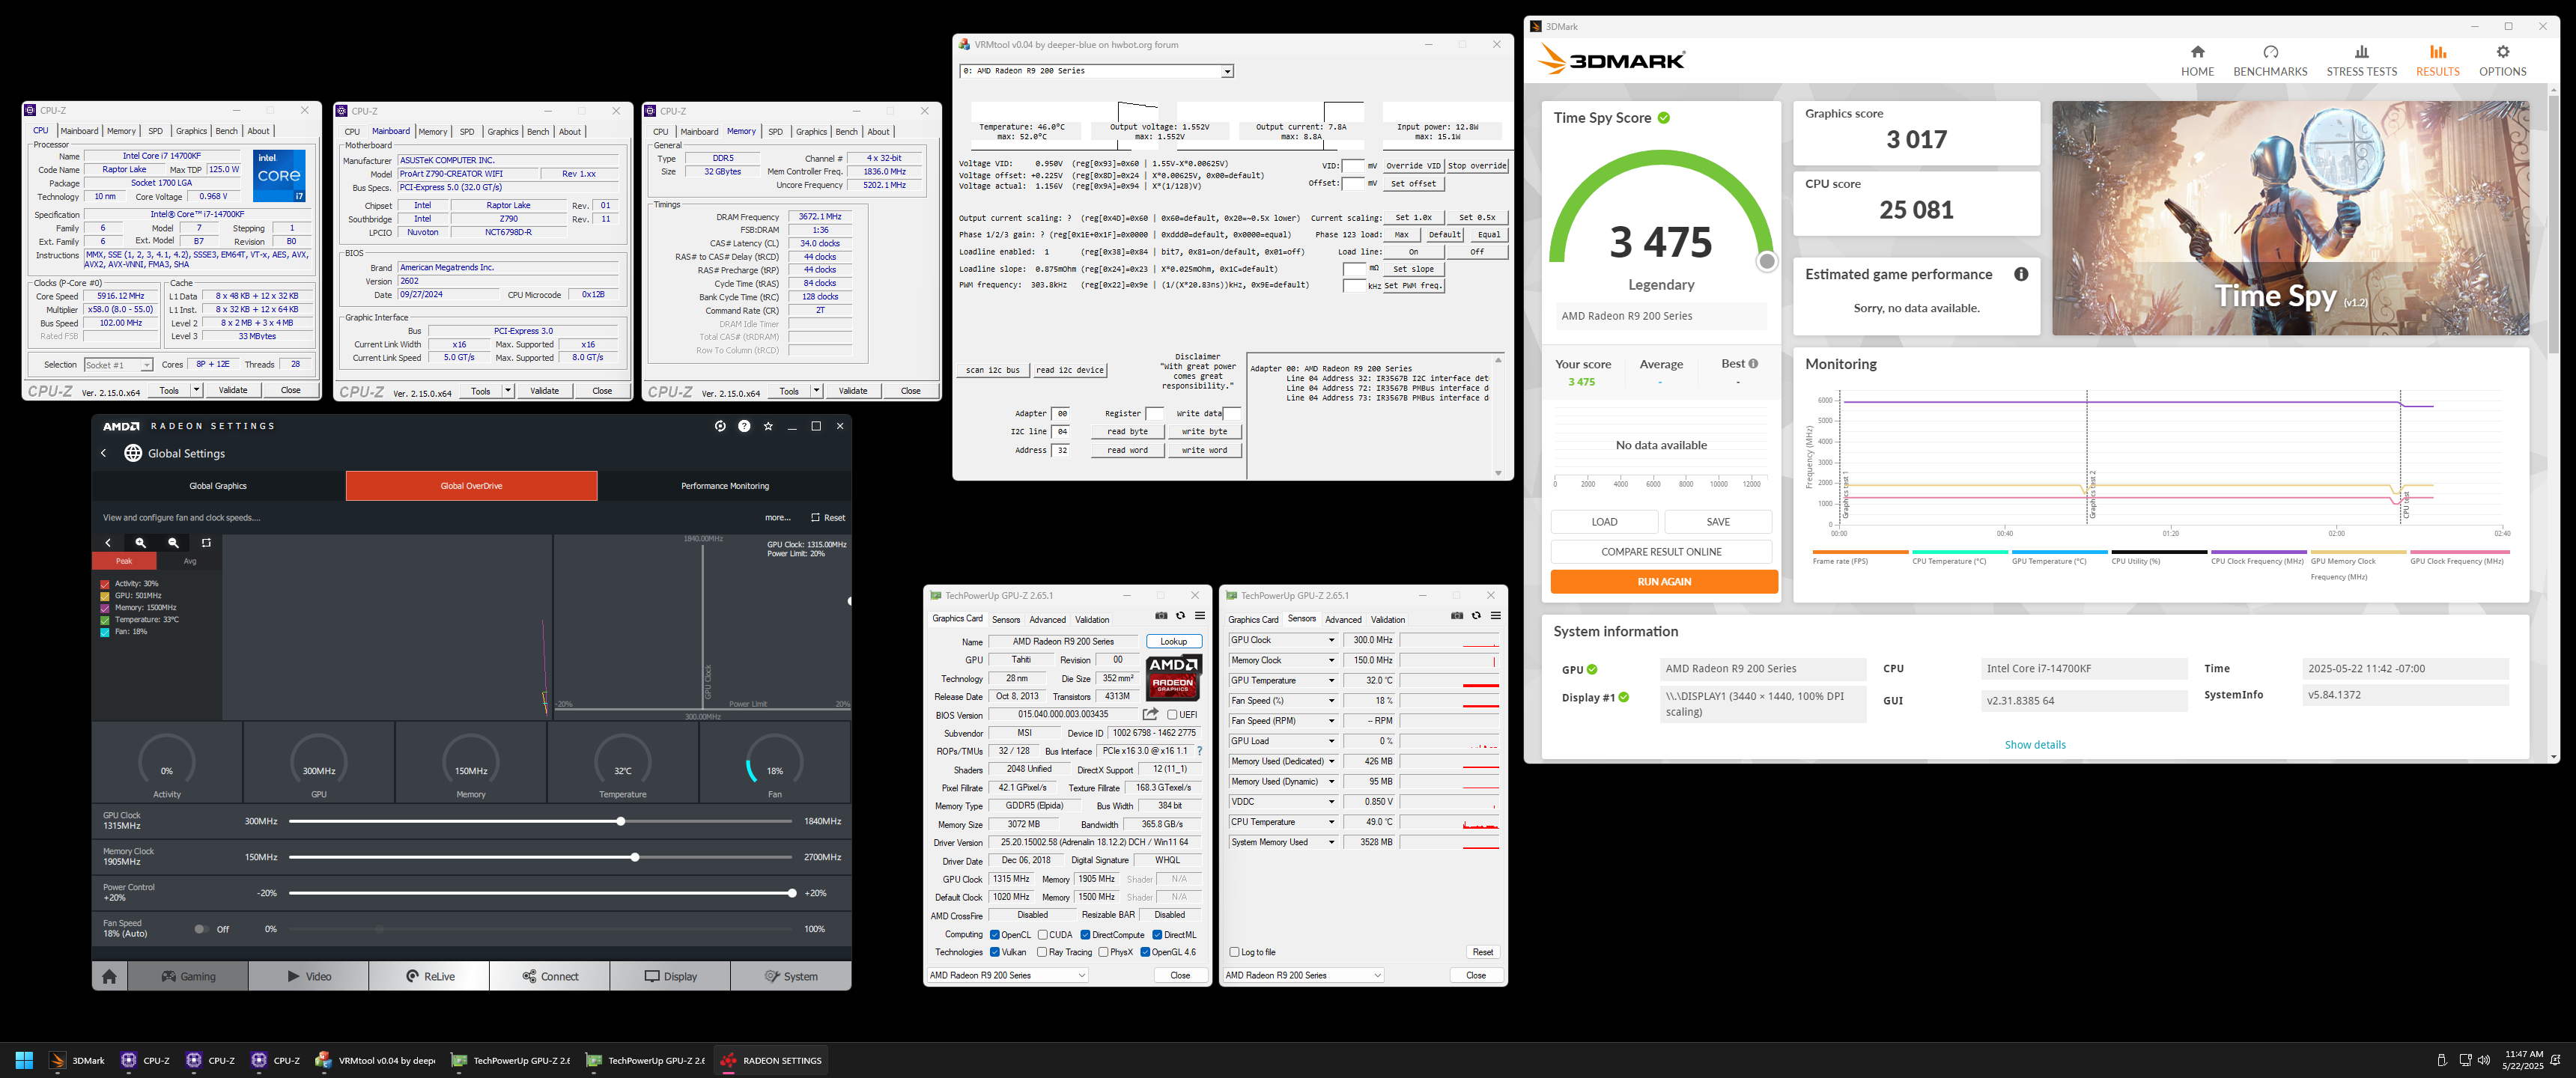2576x1078 pixels.
Task: Go to 3DMark Home
Action: pos(2197,60)
